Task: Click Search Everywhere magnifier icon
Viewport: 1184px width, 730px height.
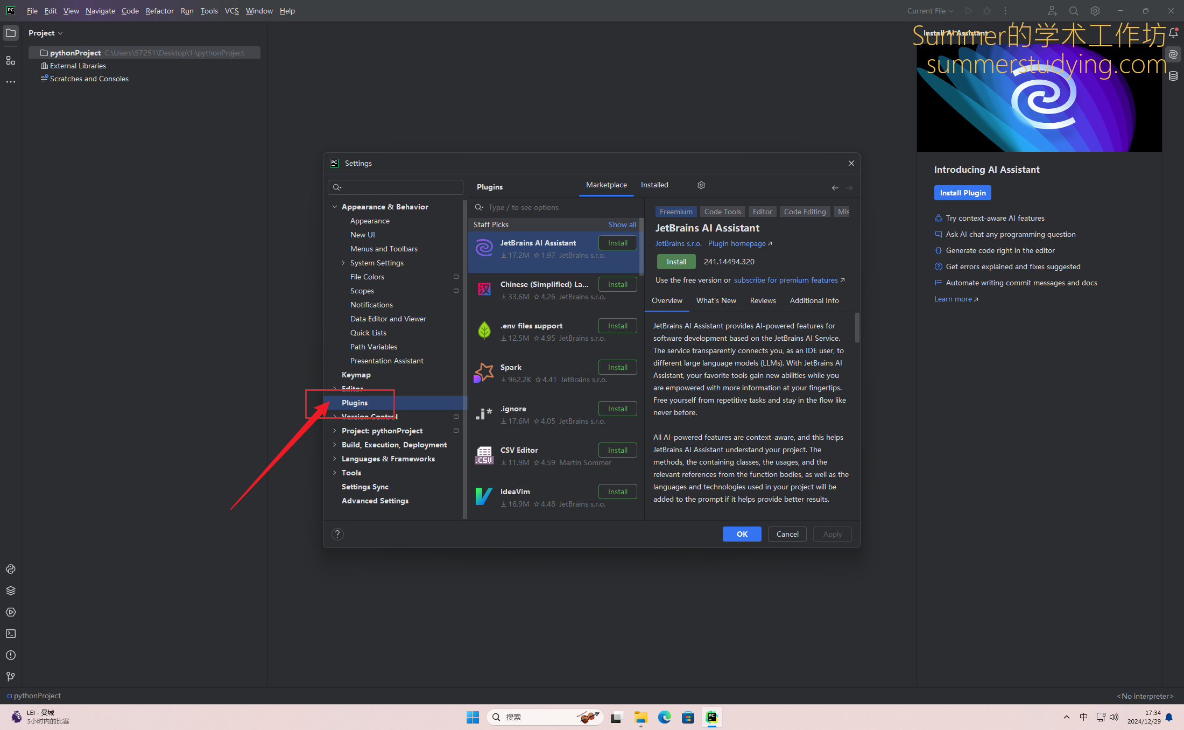Action: point(1074,11)
